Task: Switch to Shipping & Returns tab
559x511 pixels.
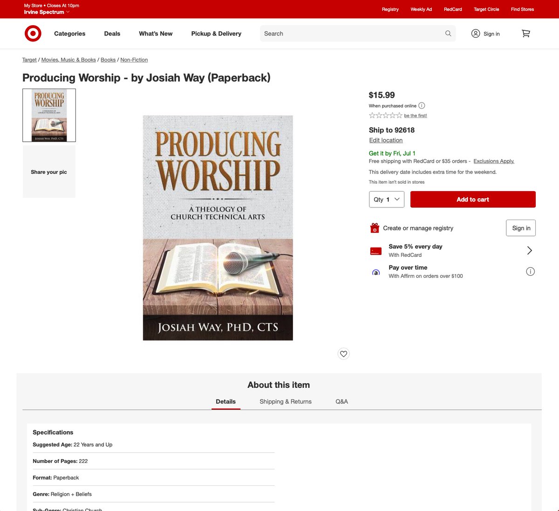Action: pyautogui.click(x=286, y=401)
